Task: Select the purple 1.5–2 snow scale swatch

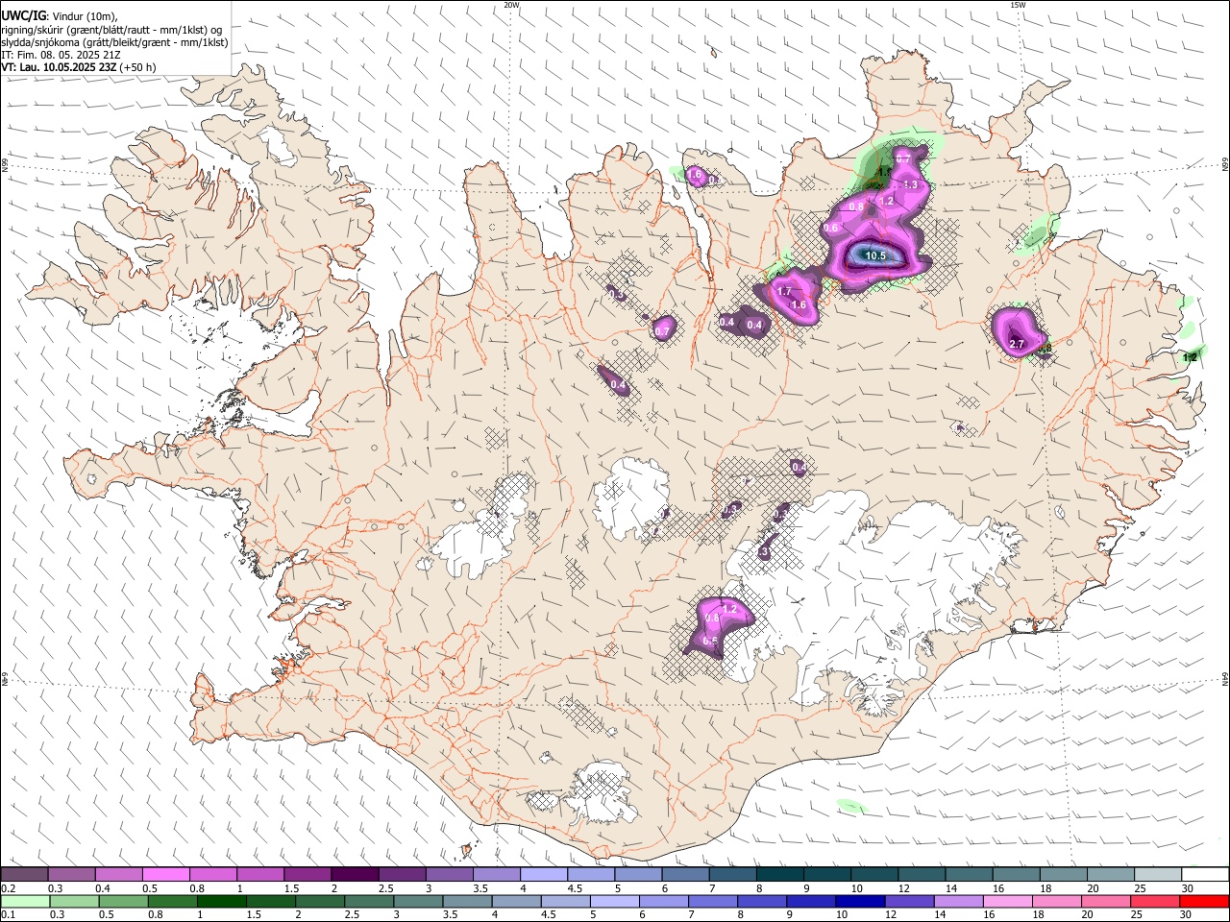Action: tap(307, 874)
